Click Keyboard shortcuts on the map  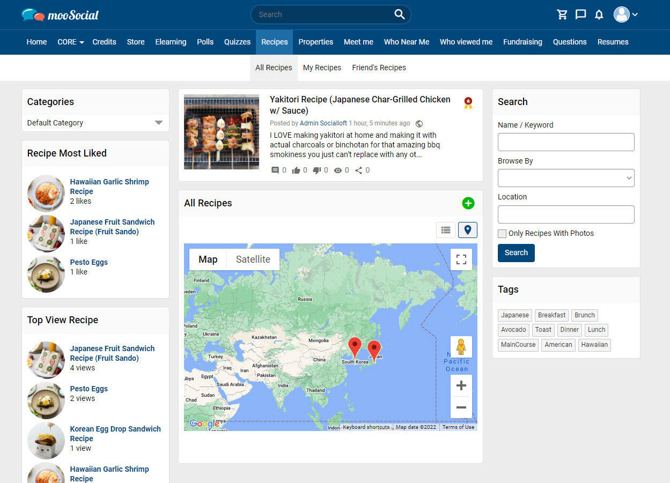pos(366,427)
